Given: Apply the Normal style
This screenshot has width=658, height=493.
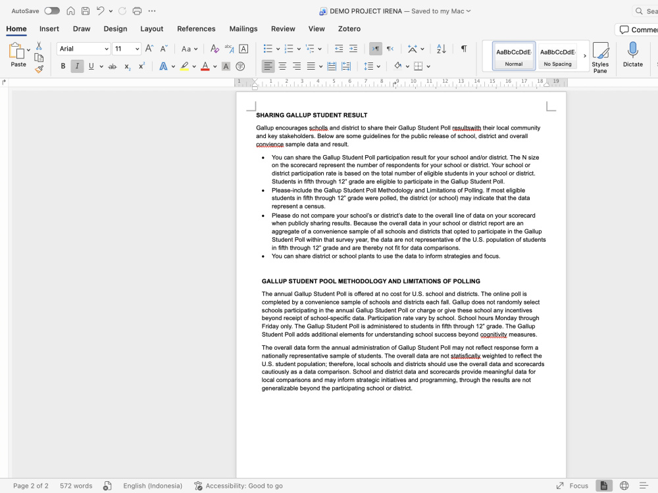Looking at the screenshot, I should click(x=514, y=56).
